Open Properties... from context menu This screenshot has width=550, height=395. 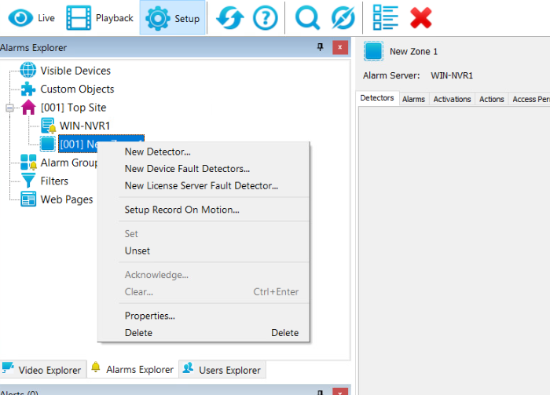coord(203,316)
